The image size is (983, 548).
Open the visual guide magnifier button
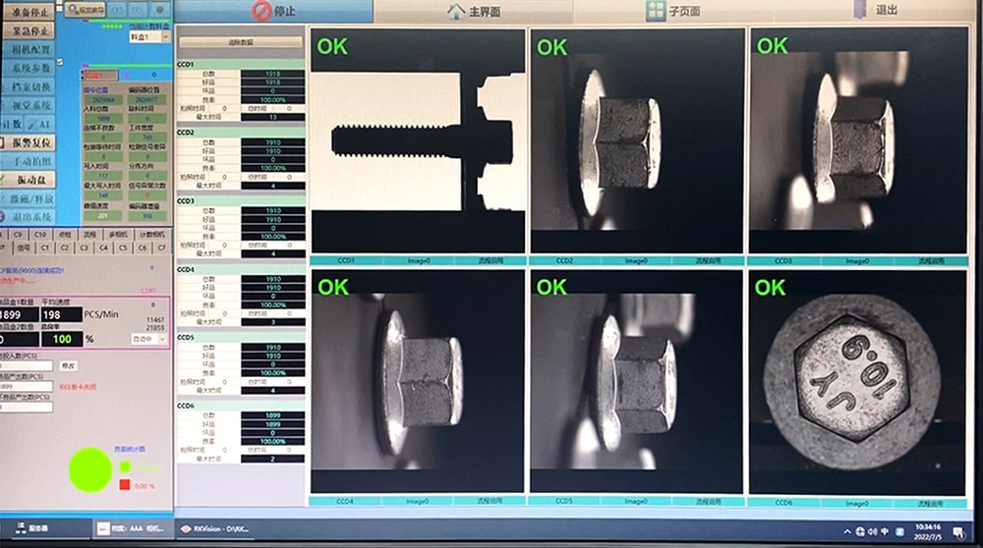(x=86, y=10)
